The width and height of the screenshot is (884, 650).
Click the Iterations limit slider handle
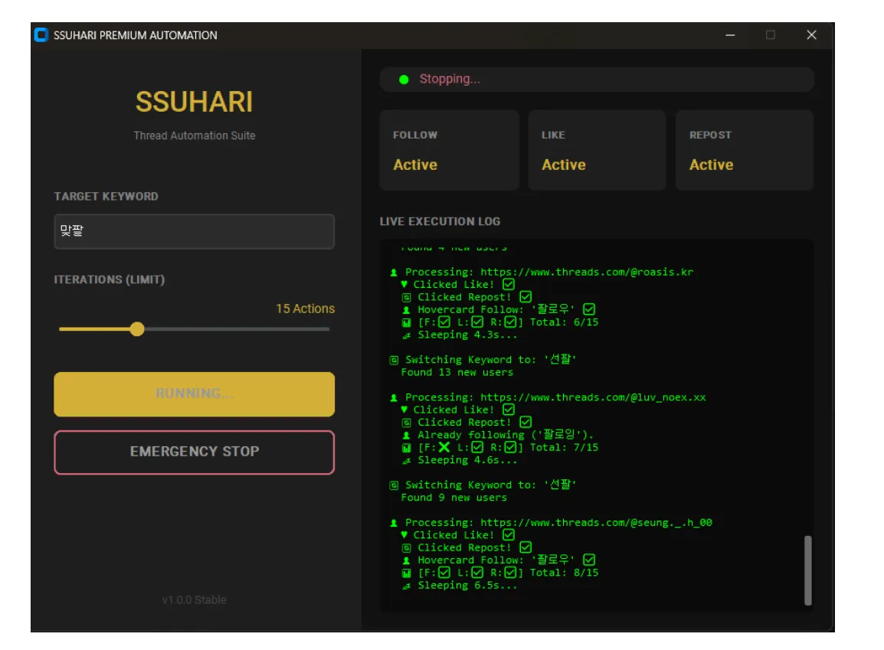[137, 329]
